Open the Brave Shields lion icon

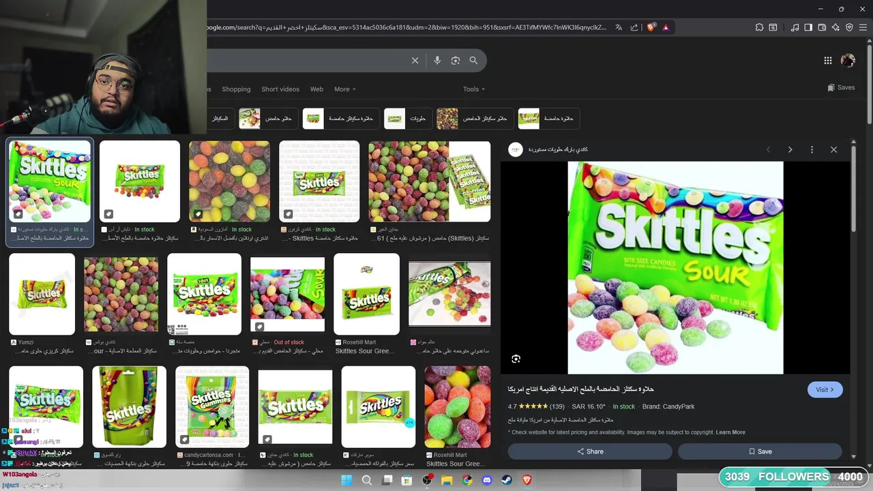click(x=651, y=27)
